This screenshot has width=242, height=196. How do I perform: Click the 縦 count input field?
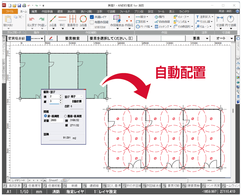tap(54, 101)
